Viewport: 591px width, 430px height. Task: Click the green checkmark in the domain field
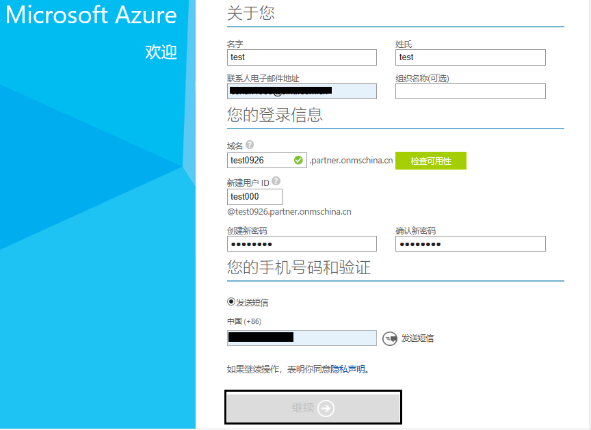coord(298,160)
